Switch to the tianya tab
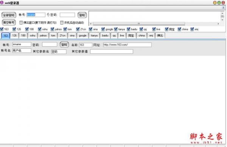The height and width of the screenshot is (147, 227). (x=94, y=35)
